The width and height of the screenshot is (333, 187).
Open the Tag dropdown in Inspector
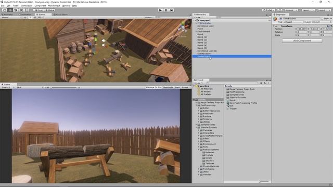[x=293, y=22]
